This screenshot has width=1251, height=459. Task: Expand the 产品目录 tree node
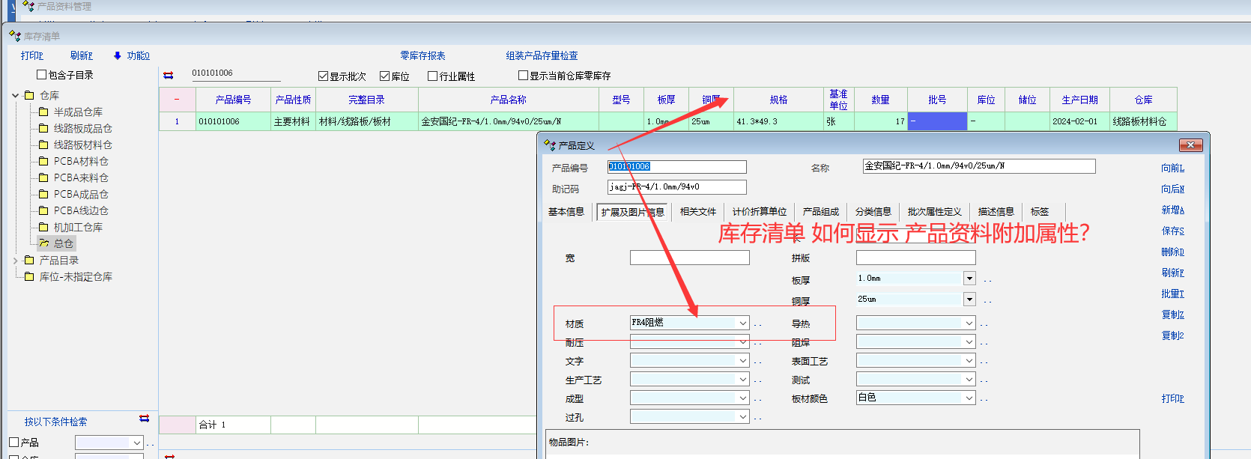tap(16, 261)
